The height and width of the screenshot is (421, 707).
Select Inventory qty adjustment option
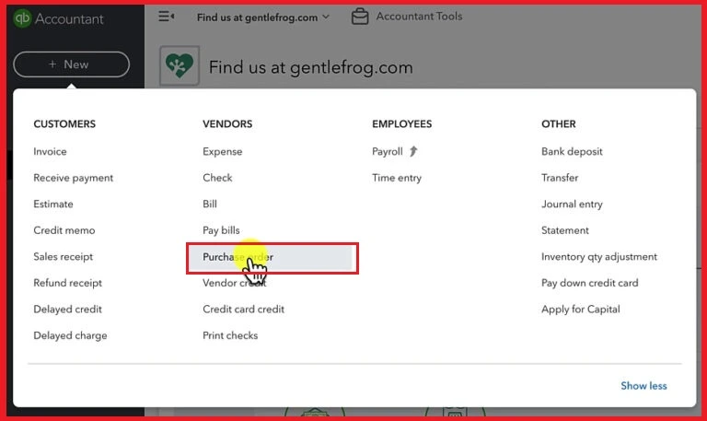(598, 257)
